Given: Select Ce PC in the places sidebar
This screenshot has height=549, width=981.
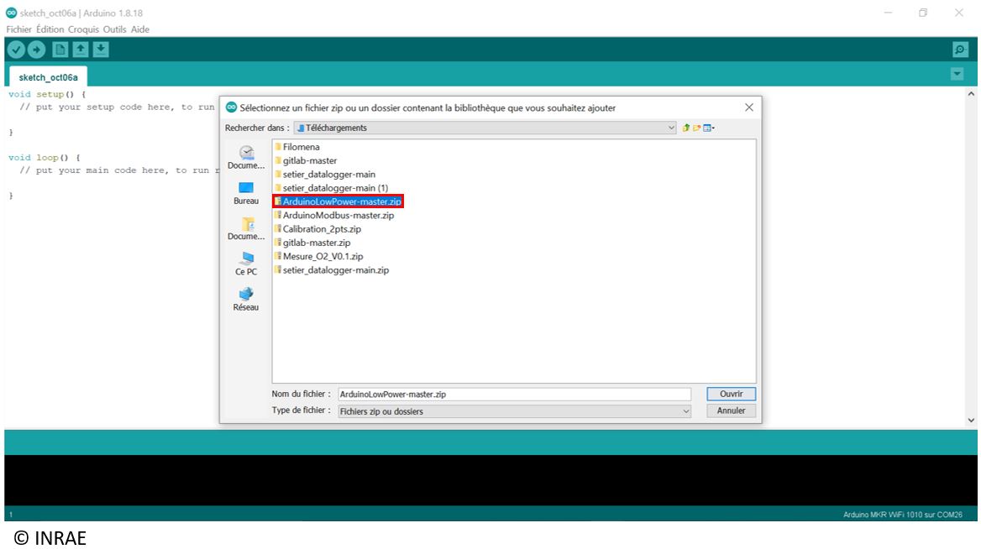Looking at the screenshot, I should point(246,263).
